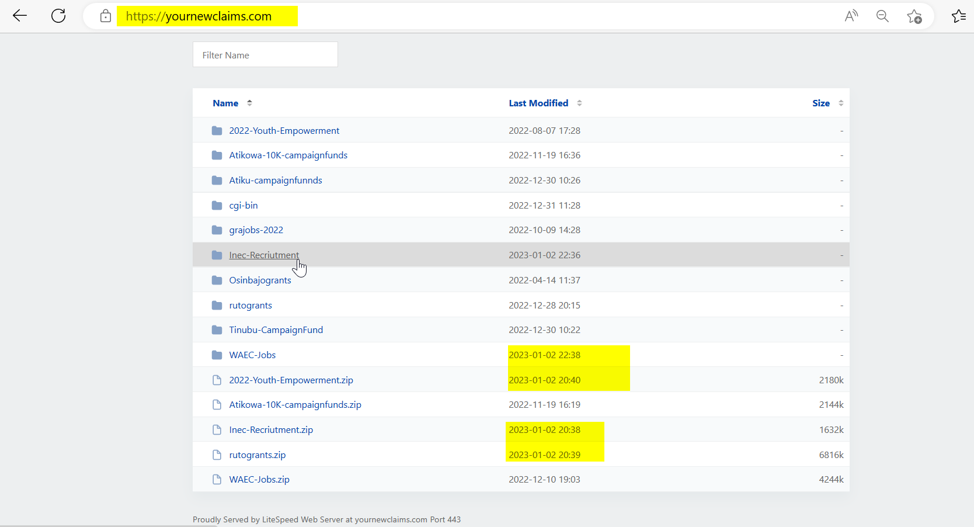The width and height of the screenshot is (974, 527).
Task: Click the folder icon beside Inec-Recriutment
Action: pos(217,255)
